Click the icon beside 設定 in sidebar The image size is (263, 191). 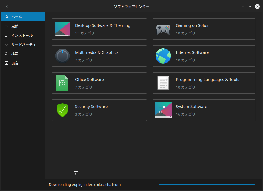click(x=6, y=63)
